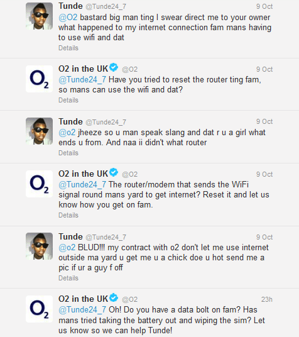The width and height of the screenshot is (299, 337).
Task: Open O2 in the UK name on router/modem tweet
Action: (x=83, y=174)
